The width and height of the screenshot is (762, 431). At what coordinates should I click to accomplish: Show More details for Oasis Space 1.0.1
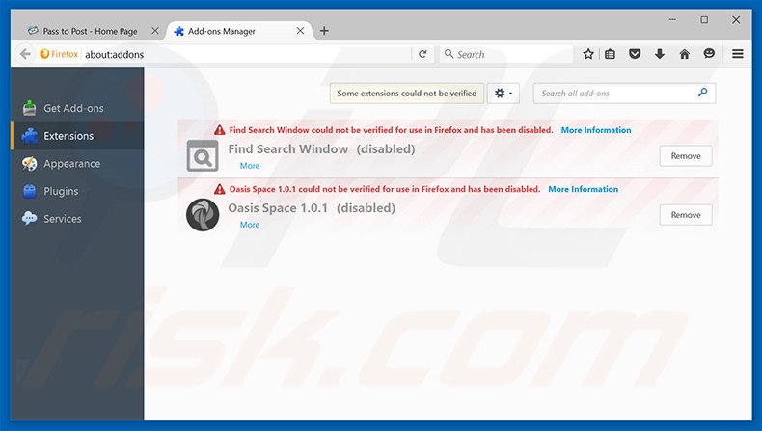point(250,225)
